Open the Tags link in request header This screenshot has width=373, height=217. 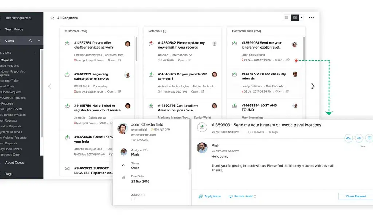(273, 132)
